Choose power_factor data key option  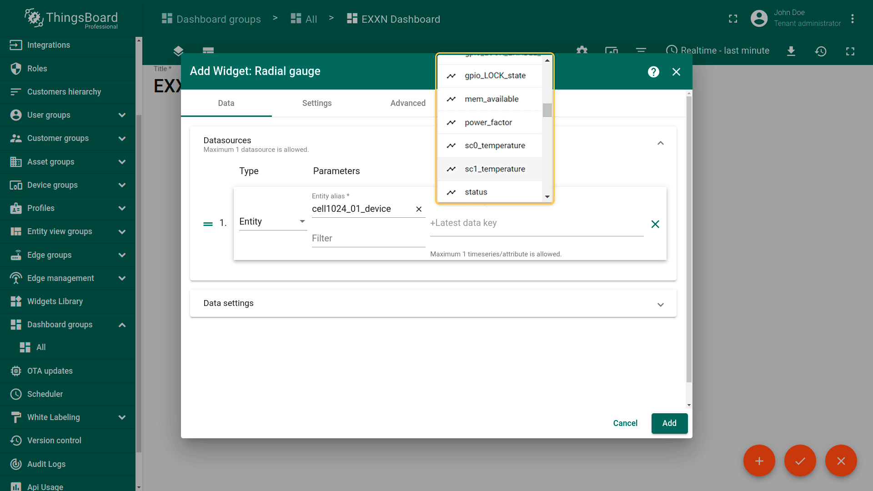point(488,122)
